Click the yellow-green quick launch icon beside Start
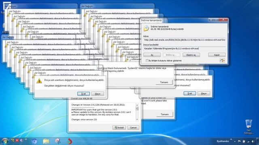Screen dimensions: 259x145 click(13, 140)
